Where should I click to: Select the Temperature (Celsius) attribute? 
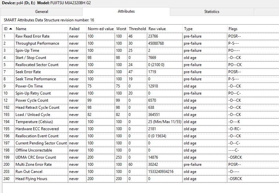pos(141,122)
